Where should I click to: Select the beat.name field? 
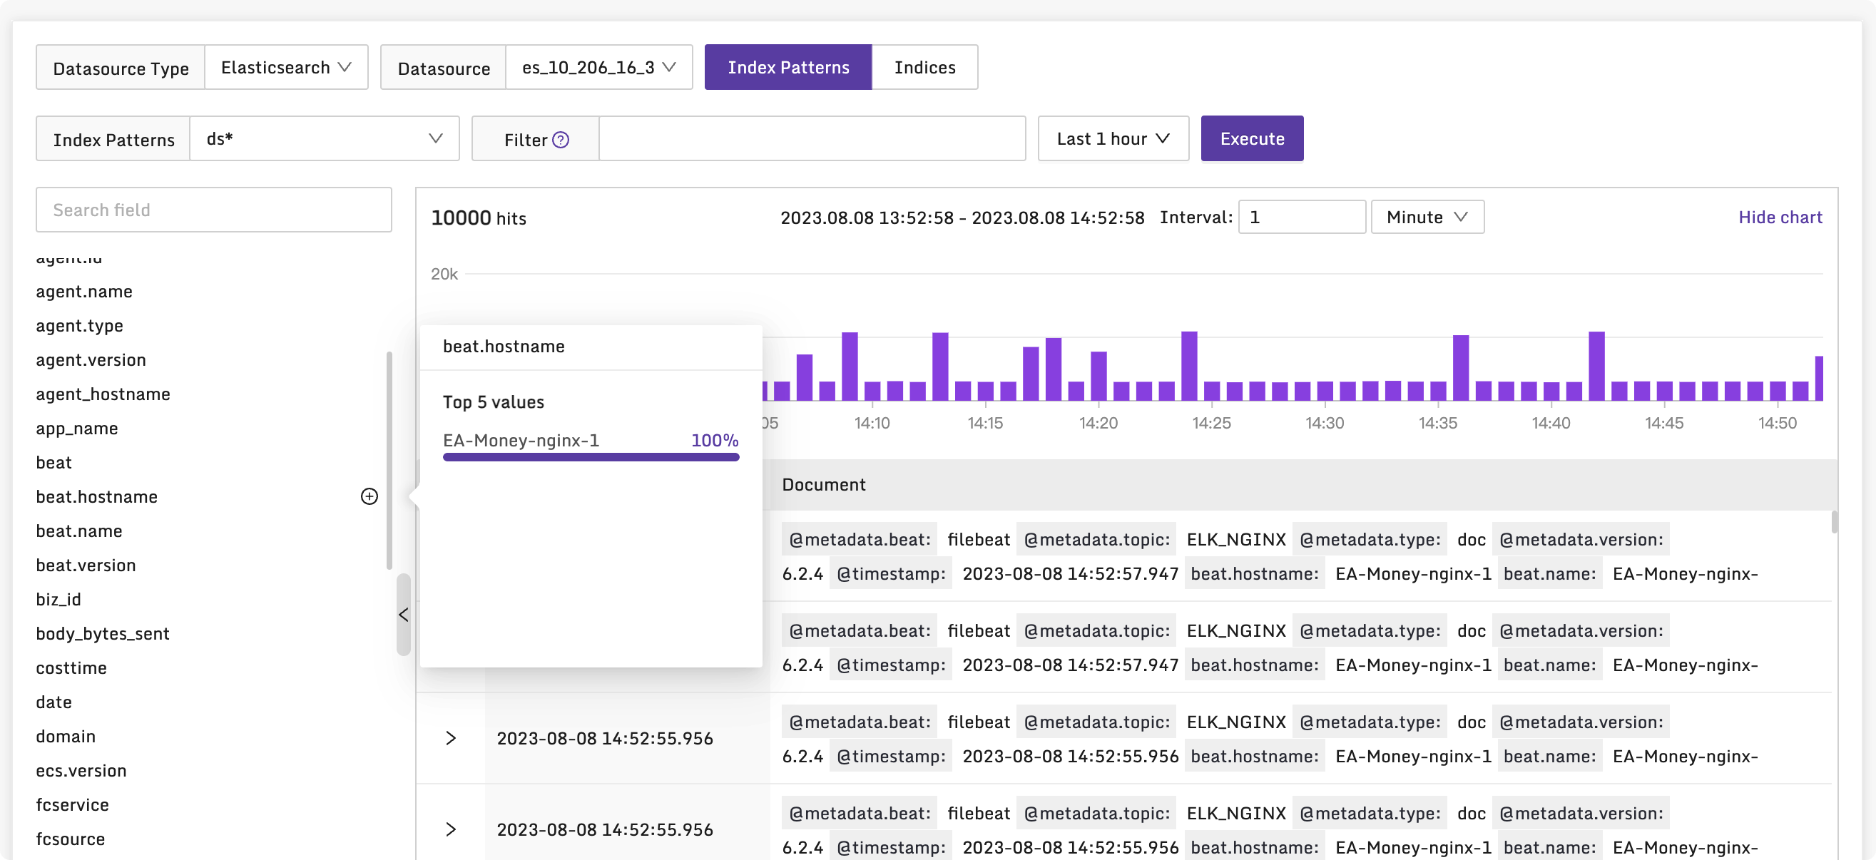(79, 531)
